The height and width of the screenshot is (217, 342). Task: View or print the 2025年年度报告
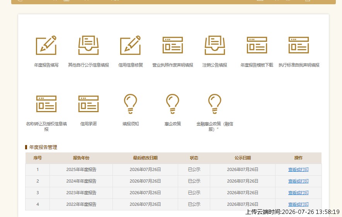[x=298, y=170]
